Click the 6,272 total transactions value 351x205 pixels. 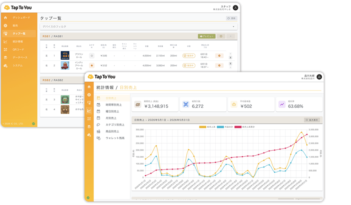coord(198,106)
